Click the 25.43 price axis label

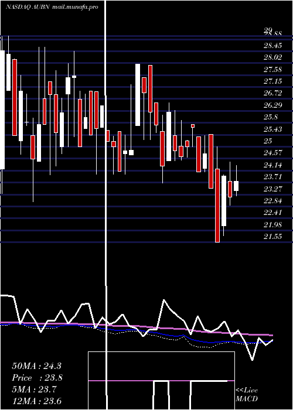click(272, 129)
